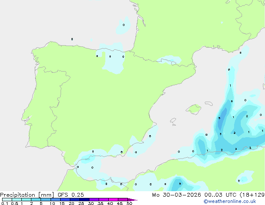Select the 25–30 mm legend color swatch
The image size is (265, 205).
click(84, 200)
